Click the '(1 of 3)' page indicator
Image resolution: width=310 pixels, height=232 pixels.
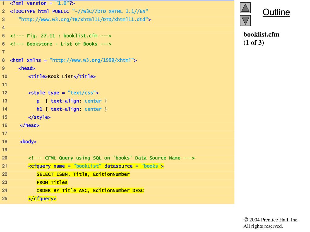[254, 43]
